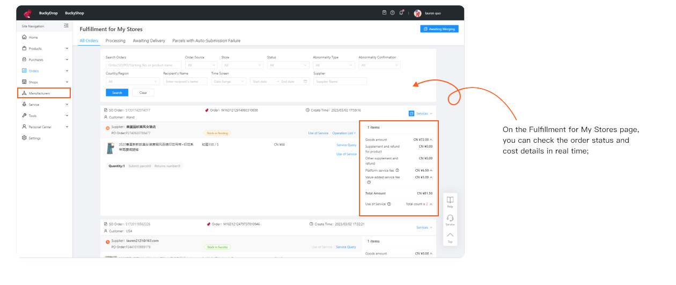Click the Help book icon
The width and height of the screenshot is (676, 285).
pos(450,200)
